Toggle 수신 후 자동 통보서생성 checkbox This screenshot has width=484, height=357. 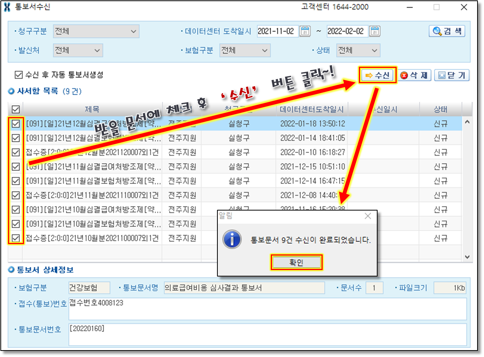tap(18, 75)
